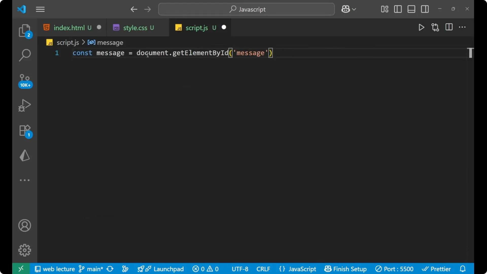Click Finish Setup in the status bar
The width and height of the screenshot is (487, 274).
(x=345, y=269)
